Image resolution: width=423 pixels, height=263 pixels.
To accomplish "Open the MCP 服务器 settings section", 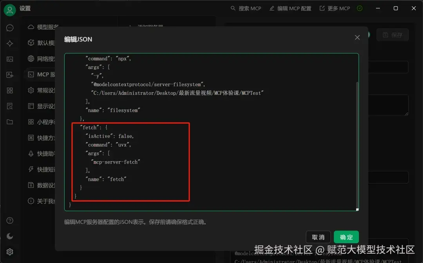I will [43, 74].
